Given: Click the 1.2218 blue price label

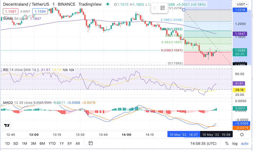Looking at the screenshot, I should tap(240, 10).
